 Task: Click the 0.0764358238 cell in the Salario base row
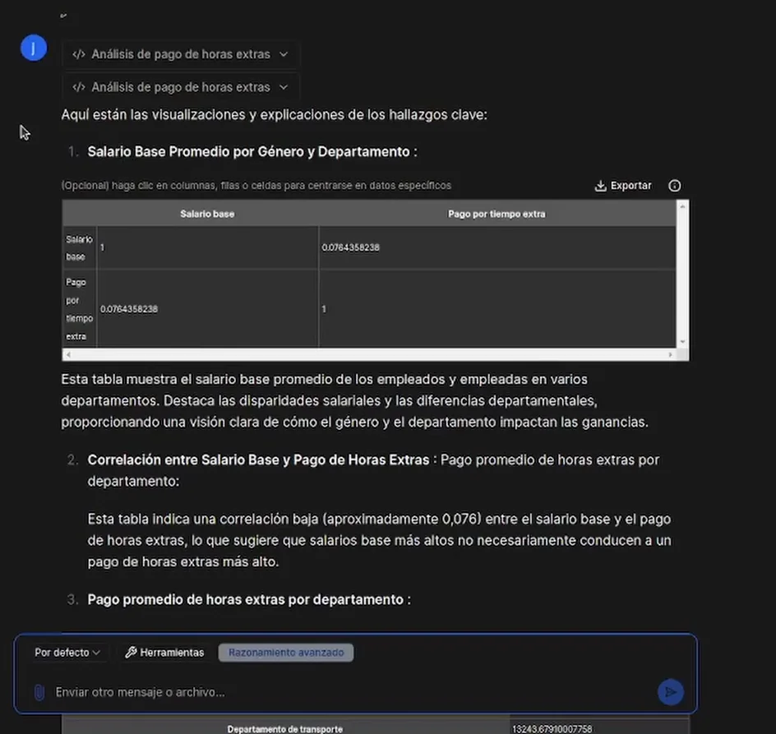pos(350,247)
